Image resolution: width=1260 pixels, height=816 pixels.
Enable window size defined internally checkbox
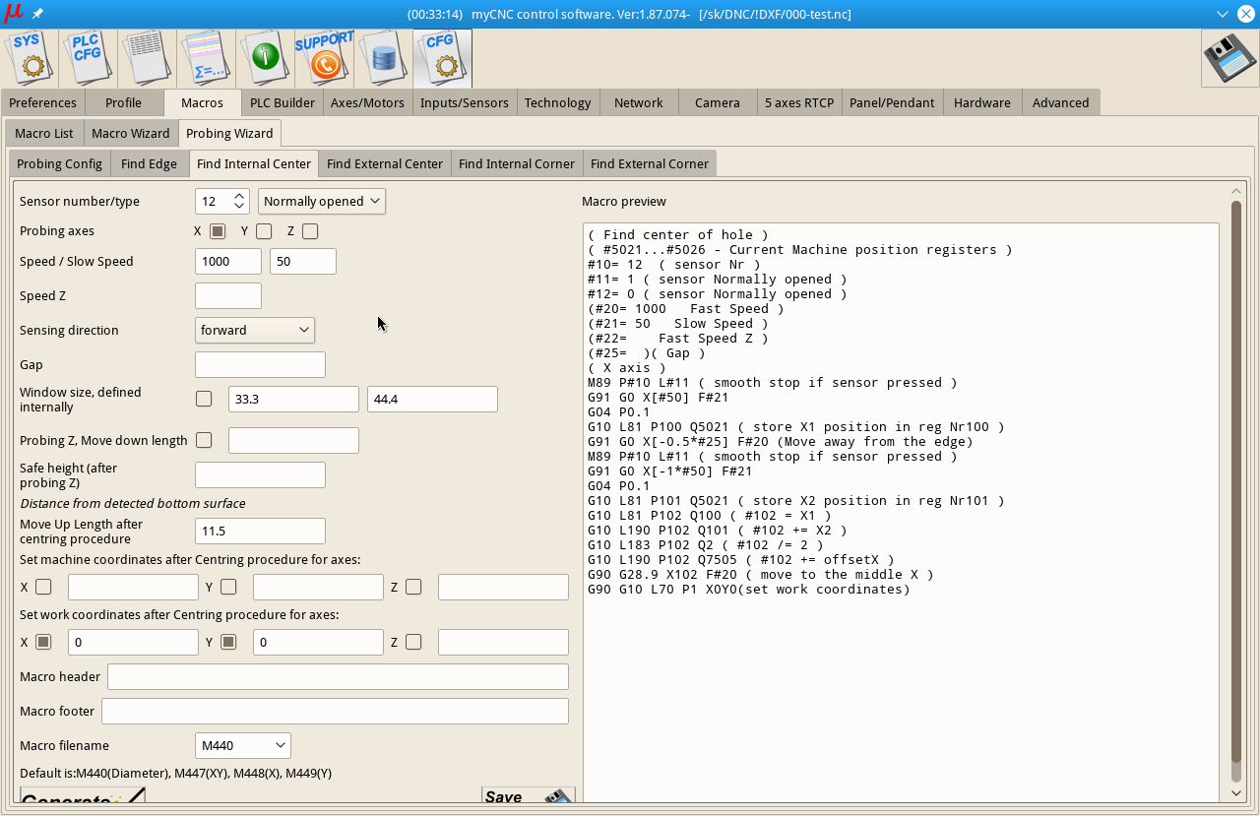point(204,399)
